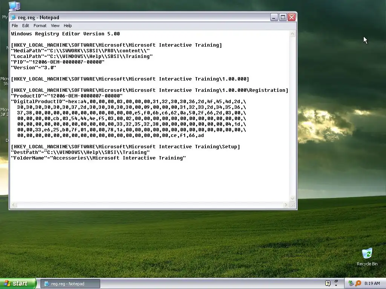This screenshot has height=289, width=386.
Task: Click the "PID" line in the text
Action: (58, 62)
